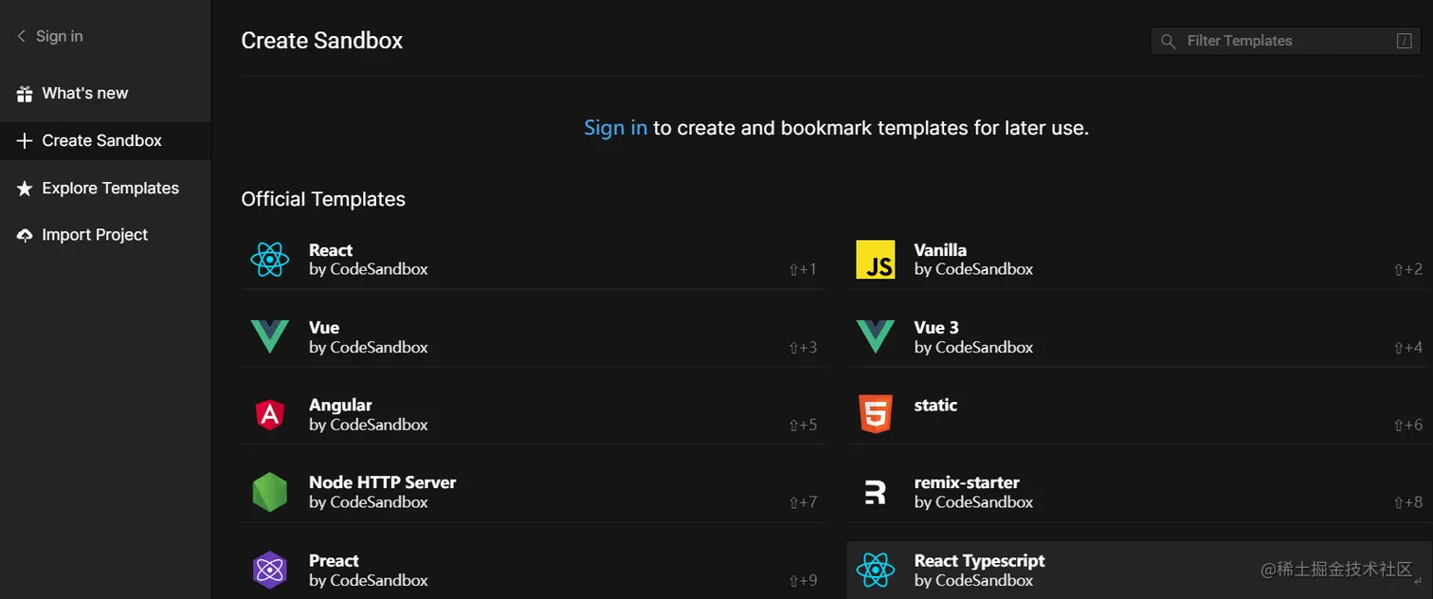The width and height of the screenshot is (1433, 599).
Task: Click the cloud upload Import Project icon
Action: point(25,235)
